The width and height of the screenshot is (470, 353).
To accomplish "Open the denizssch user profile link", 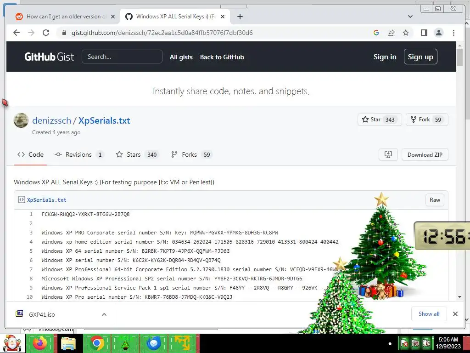I will pos(51,120).
